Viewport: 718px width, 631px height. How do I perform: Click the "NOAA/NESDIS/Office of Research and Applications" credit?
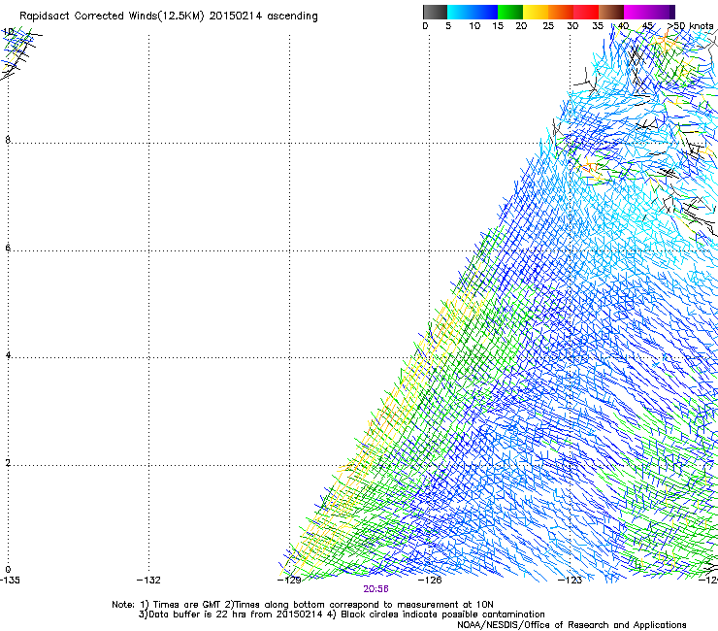[571, 625]
